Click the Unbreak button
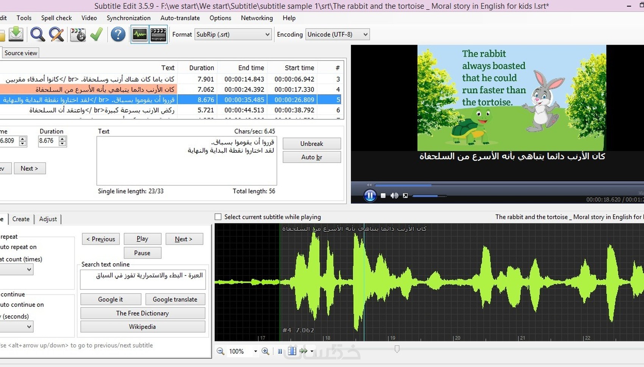 click(312, 143)
